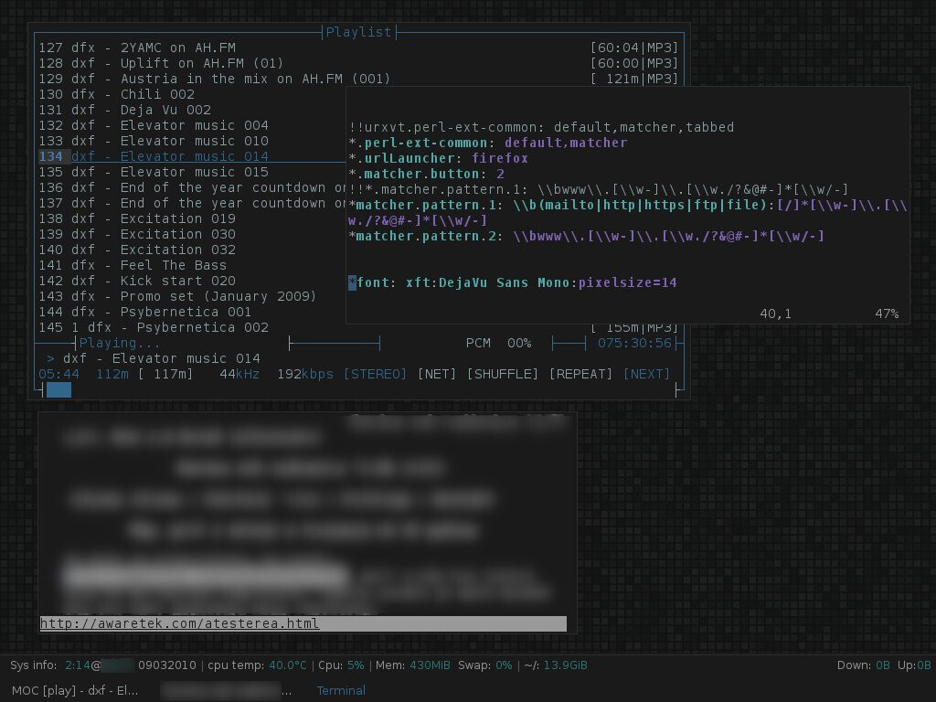Enable SHUFFLE playback mode in MOC

point(503,374)
